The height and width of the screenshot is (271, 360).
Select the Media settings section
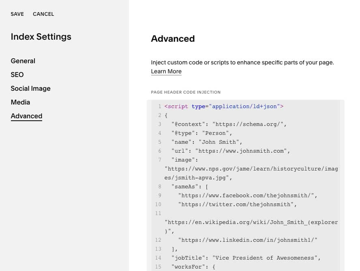pos(20,102)
